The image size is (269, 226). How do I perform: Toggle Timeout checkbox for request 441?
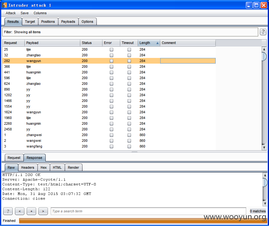click(129, 72)
